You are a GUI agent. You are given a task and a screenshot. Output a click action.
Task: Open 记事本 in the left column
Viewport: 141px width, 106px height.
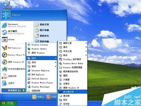point(8,83)
